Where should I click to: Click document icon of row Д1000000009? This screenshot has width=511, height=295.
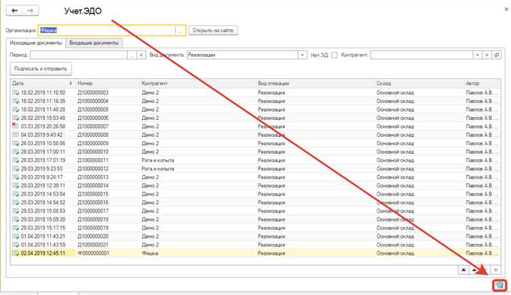point(16,144)
